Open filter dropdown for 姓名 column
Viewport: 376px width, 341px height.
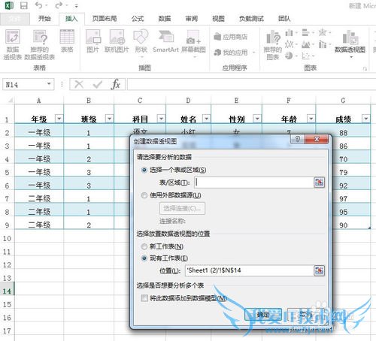click(x=206, y=119)
